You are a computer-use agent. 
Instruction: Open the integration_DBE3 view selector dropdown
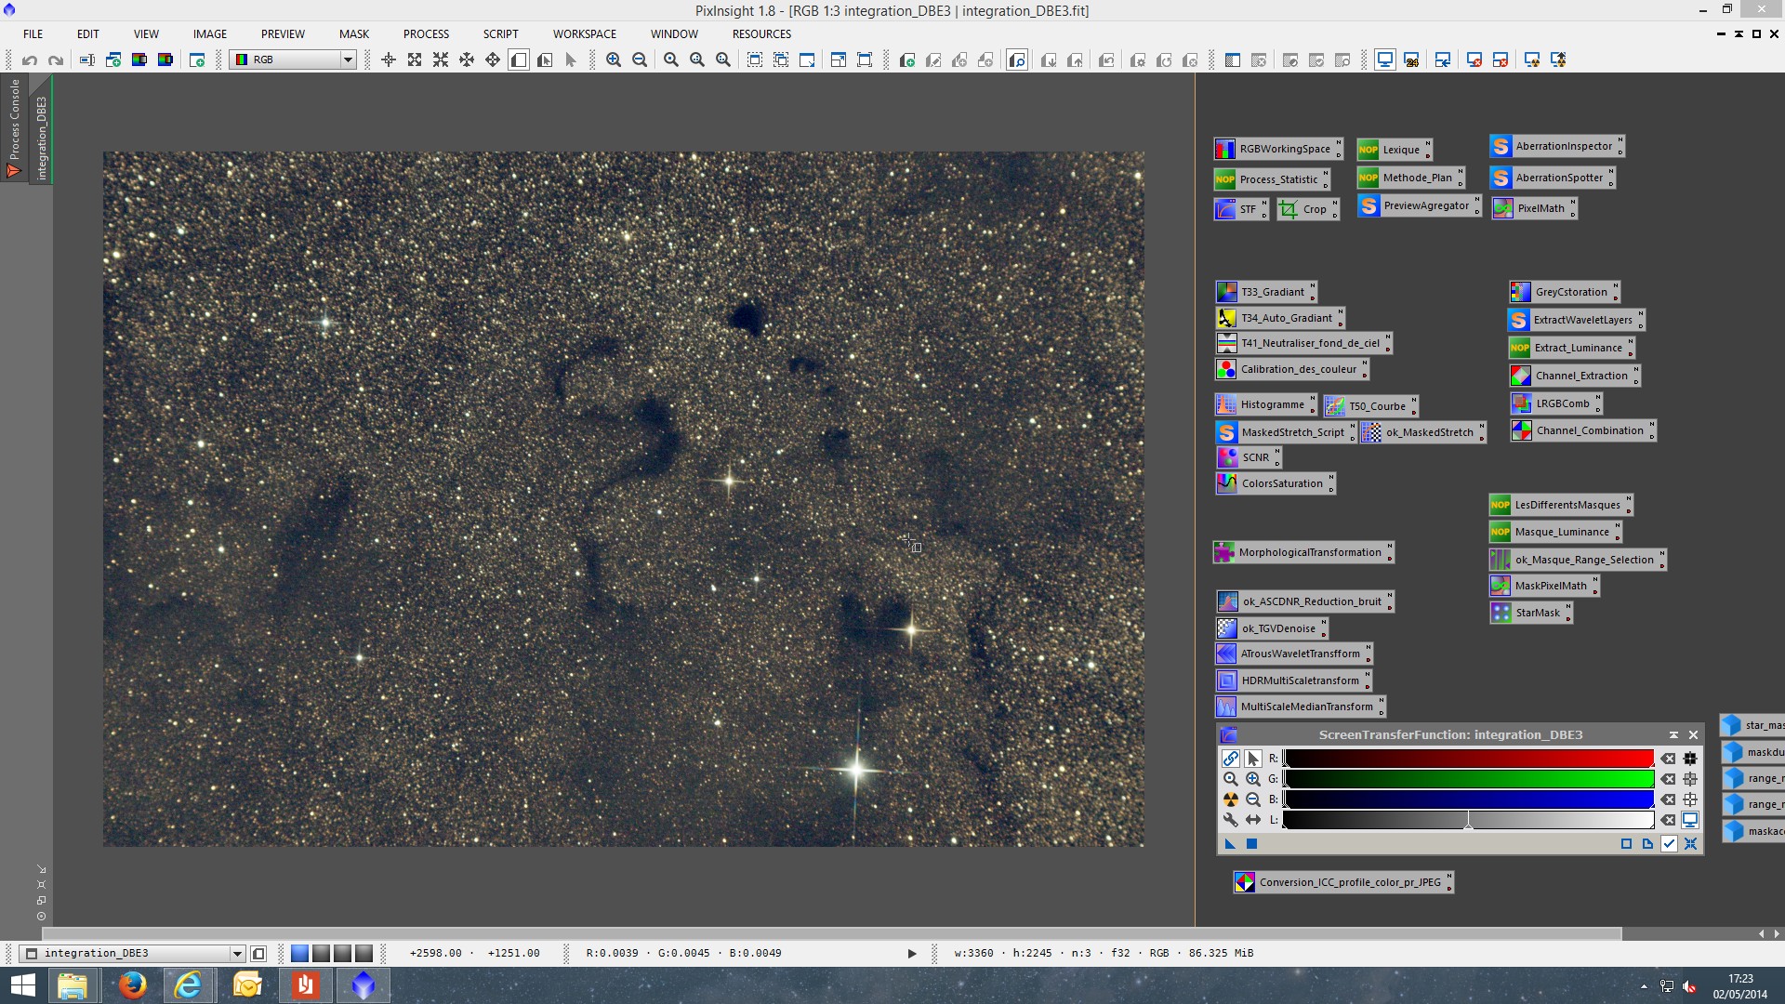coord(237,953)
